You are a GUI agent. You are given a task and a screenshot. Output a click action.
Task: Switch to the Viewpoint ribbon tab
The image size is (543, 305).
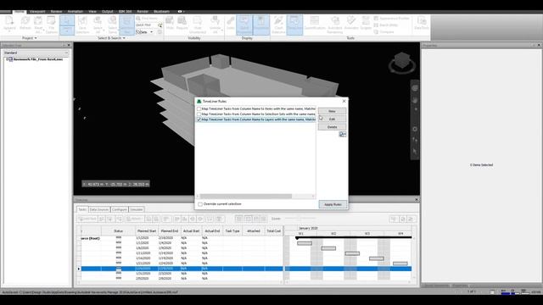coord(37,11)
